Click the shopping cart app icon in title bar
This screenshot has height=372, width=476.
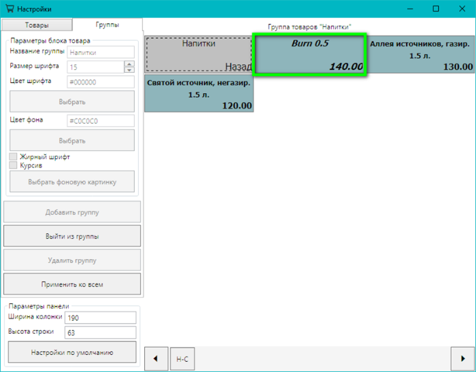[x=10, y=9]
